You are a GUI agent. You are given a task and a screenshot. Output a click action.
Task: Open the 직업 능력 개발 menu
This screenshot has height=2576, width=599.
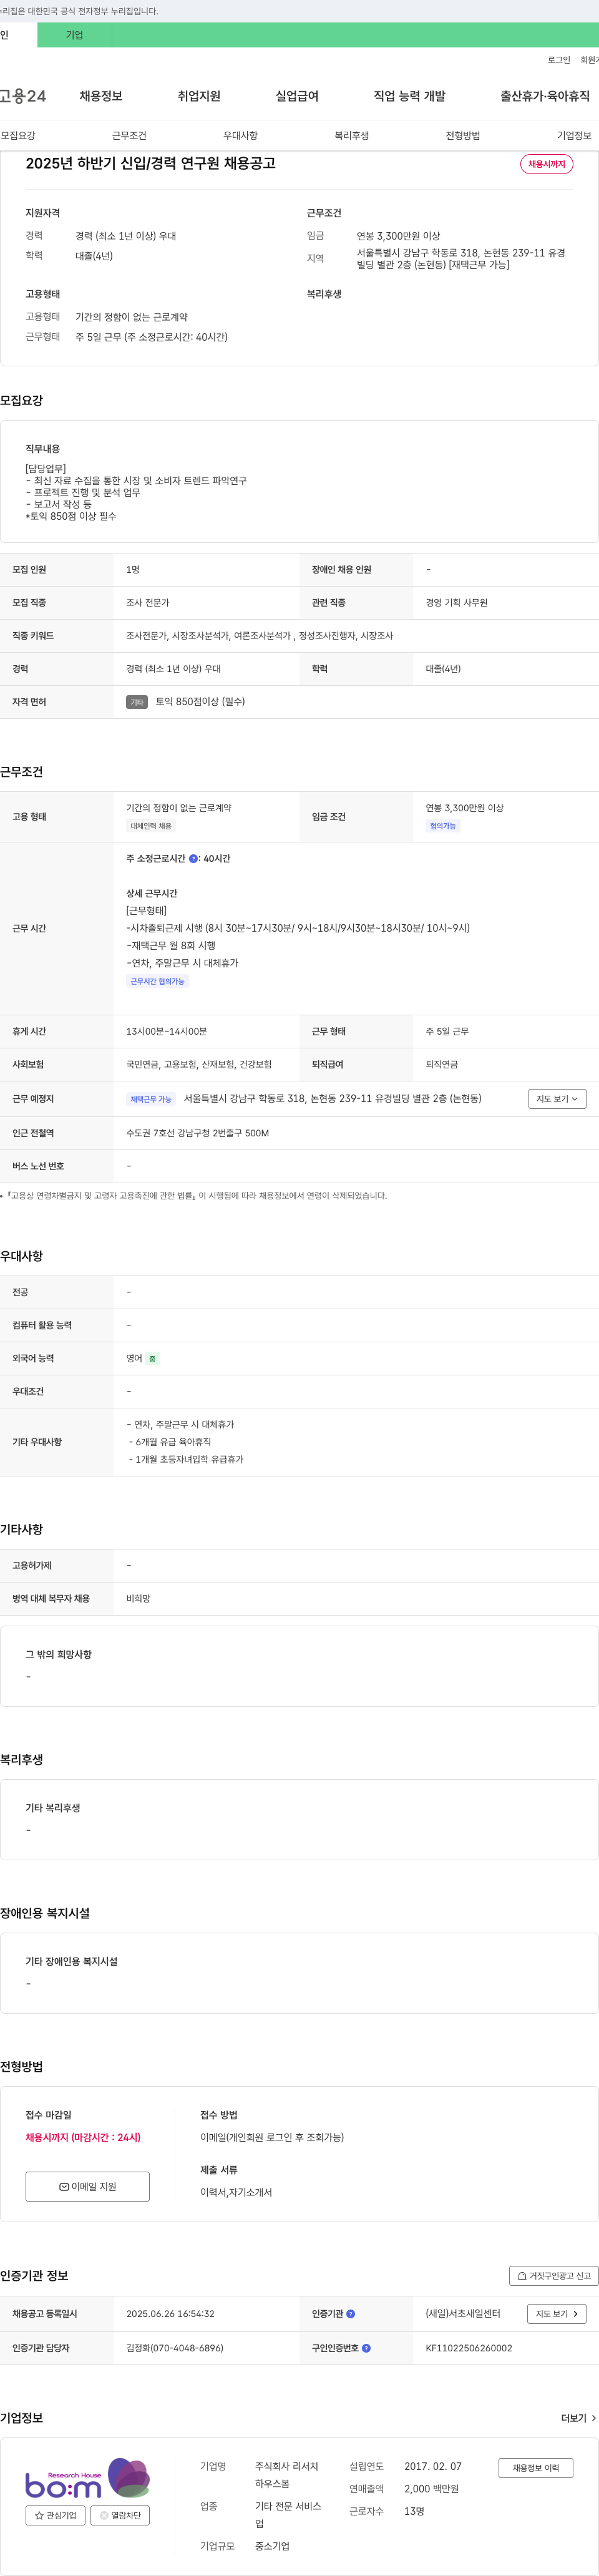click(409, 96)
